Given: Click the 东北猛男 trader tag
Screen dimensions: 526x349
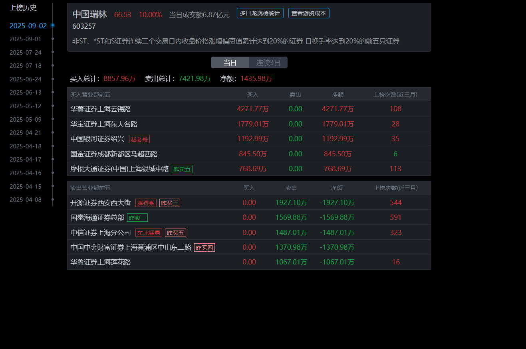Looking at the screenshot, I should click(149, 233).
